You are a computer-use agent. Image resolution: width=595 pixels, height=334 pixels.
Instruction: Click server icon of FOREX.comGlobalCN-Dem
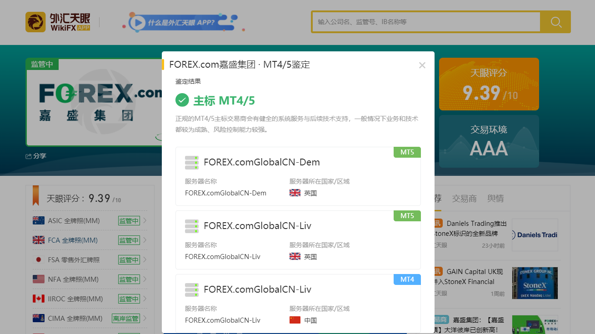point(192,162)
